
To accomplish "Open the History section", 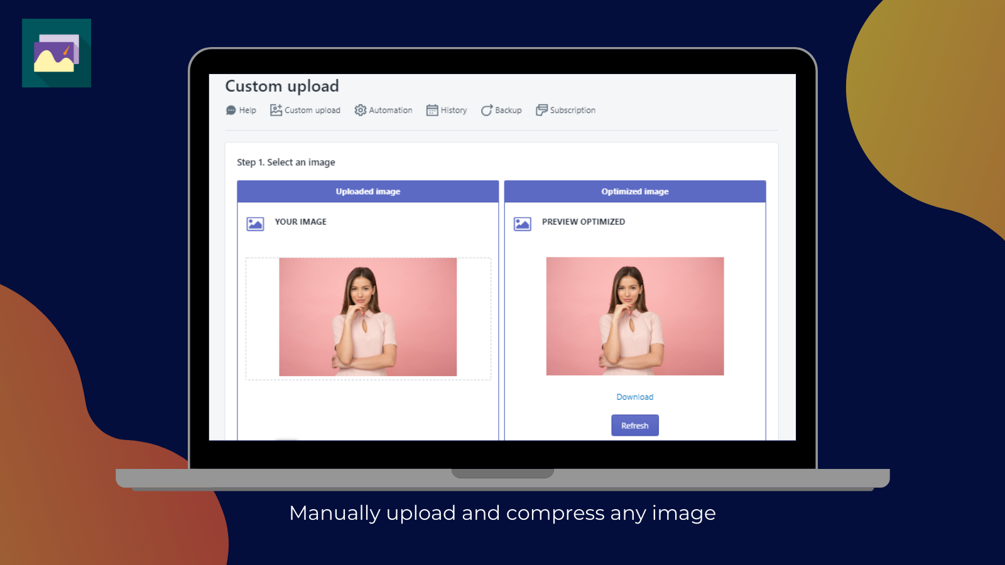I will (x=447, y=110).
